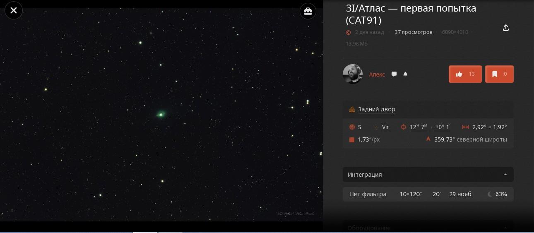Screen dimensions: 534x233
Task: Open the Алекс username link
Action: 377,74
